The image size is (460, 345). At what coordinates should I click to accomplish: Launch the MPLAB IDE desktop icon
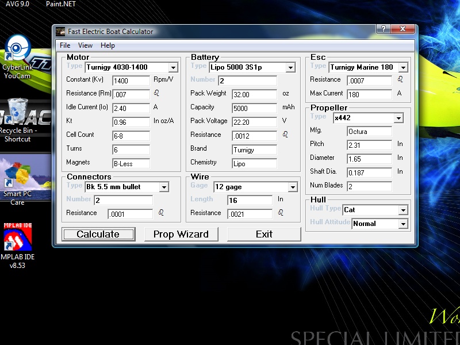[17, 237]
